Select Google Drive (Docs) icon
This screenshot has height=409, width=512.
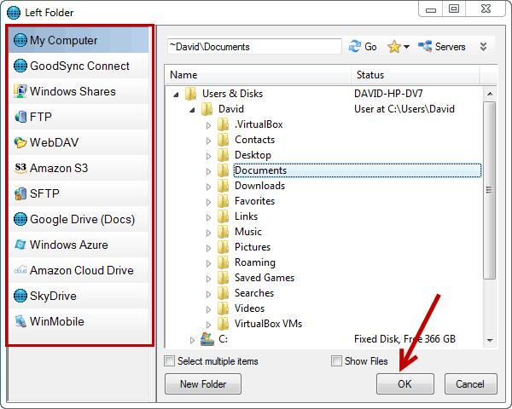pyautogui.click(x=20, y=219)
